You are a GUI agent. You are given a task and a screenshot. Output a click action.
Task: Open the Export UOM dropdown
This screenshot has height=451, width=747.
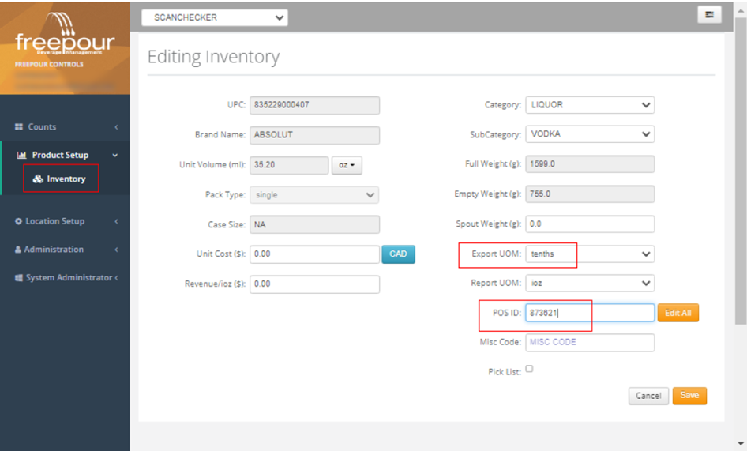point(590,254)
